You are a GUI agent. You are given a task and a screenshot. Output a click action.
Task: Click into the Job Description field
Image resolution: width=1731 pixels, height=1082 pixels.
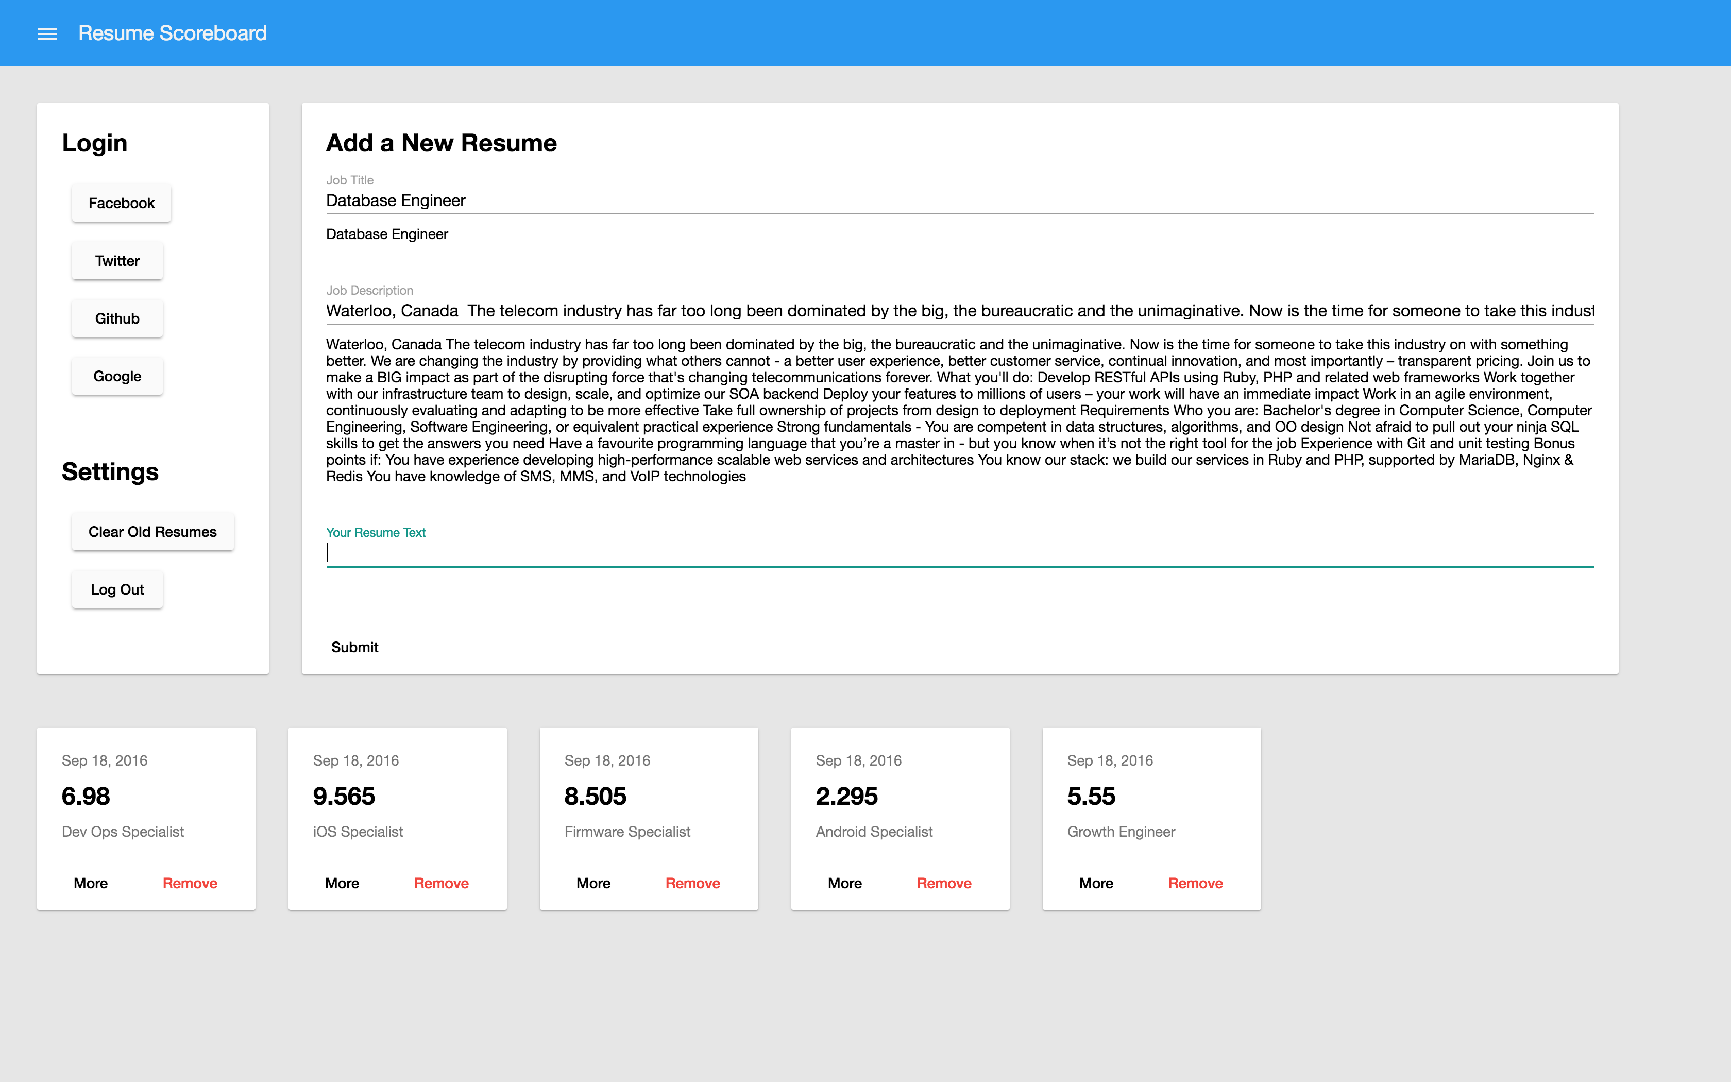(958, 311)
